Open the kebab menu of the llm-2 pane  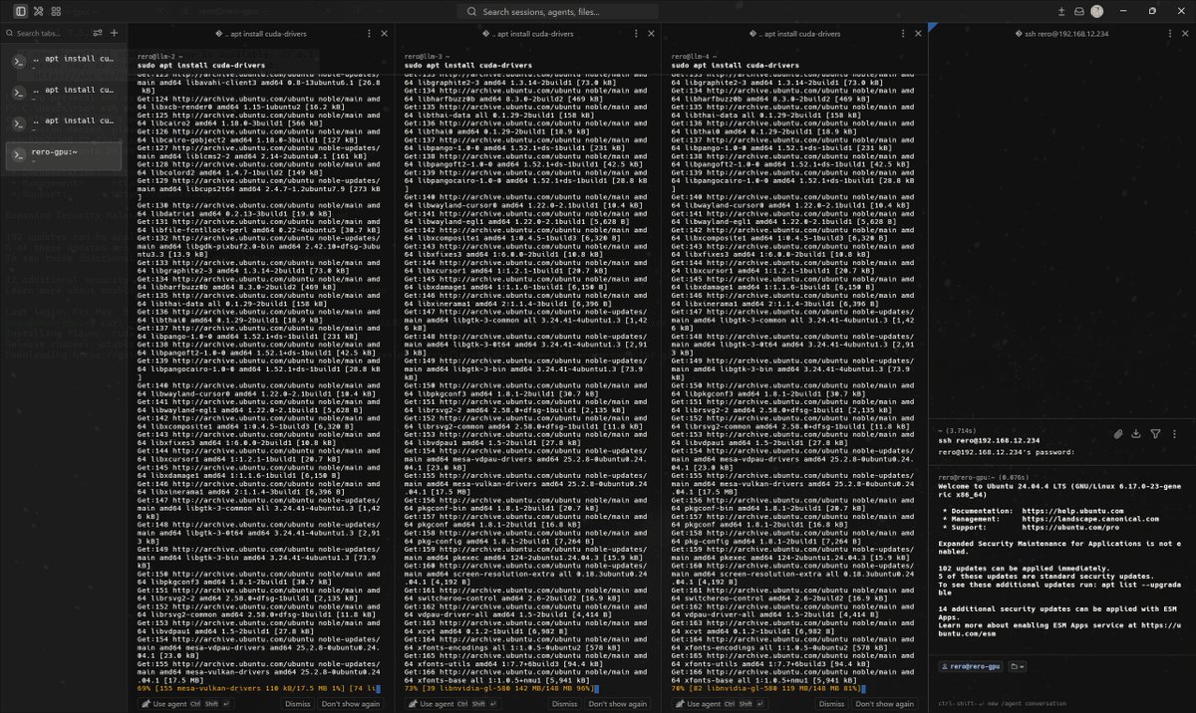[x=368, y=33]
